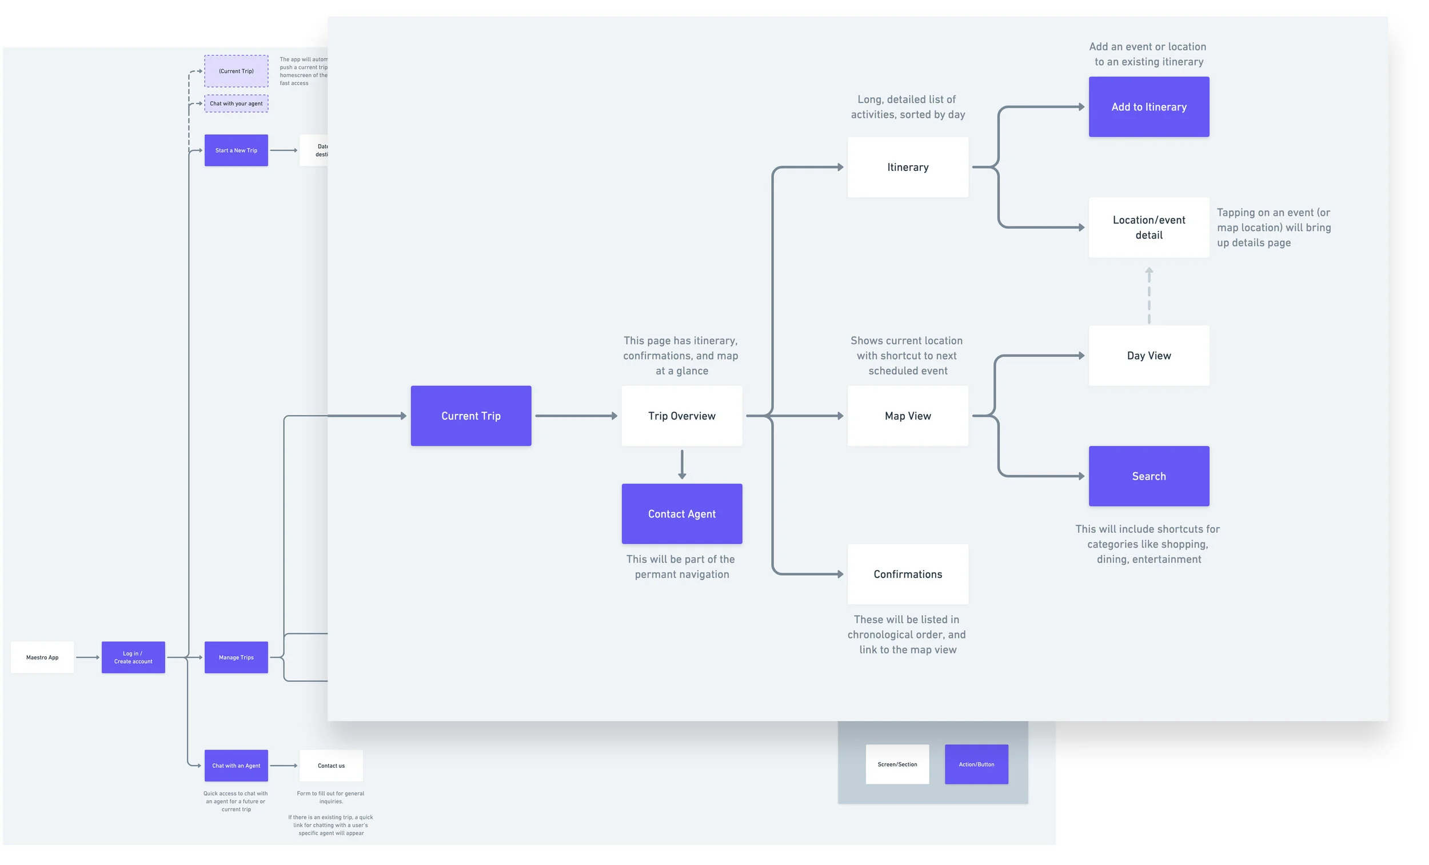Click the dashed arrow above Day View
Screen dimensions: 1429x865
click(1149, 296)
